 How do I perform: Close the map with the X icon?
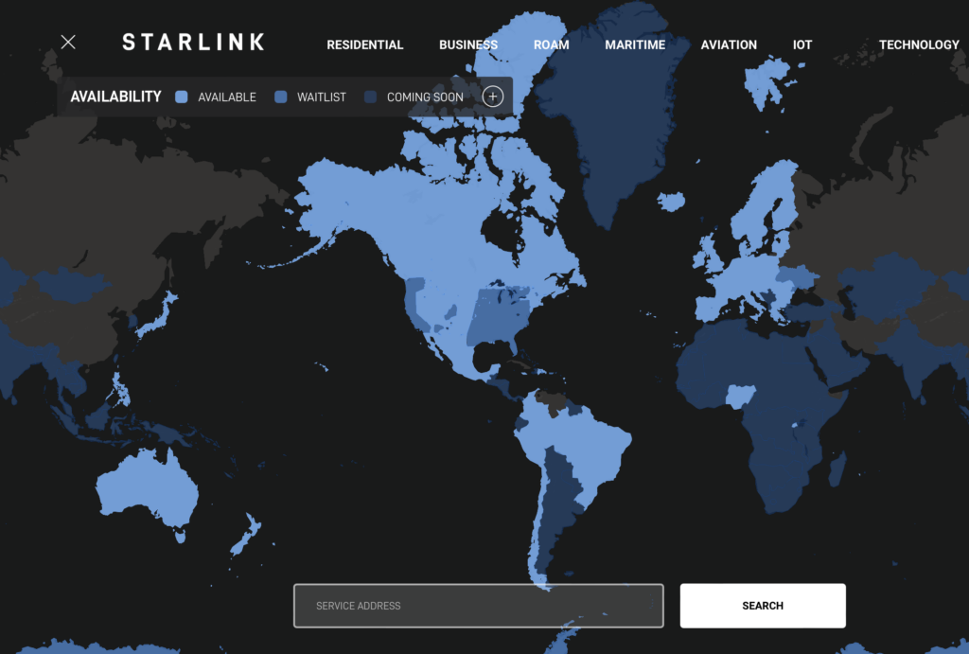pos(68,42)
